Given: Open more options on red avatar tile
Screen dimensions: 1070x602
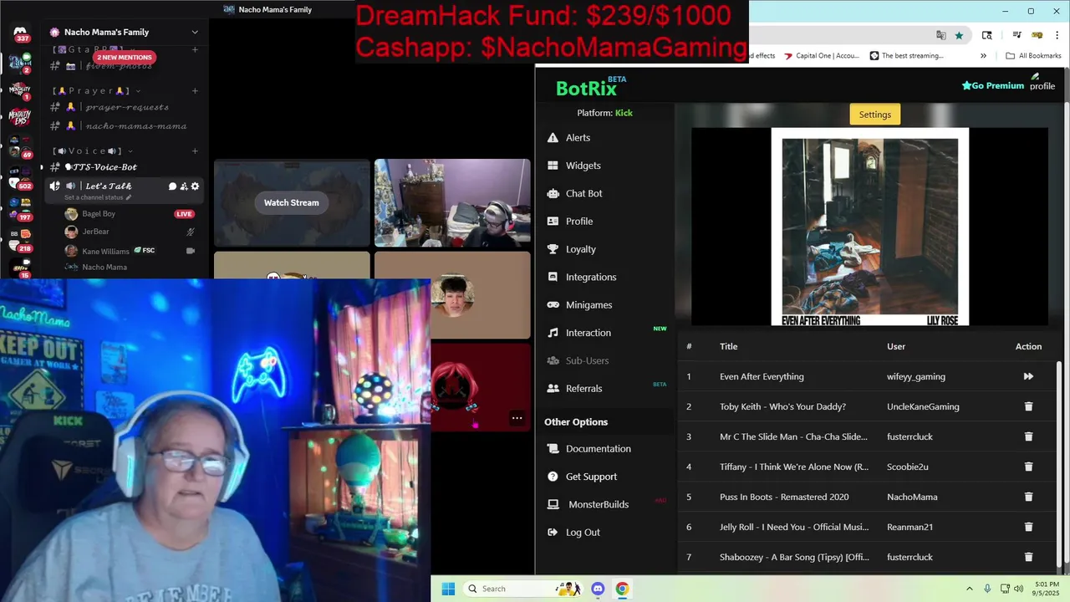Looking at the screenshot, I should [x=517, y=418].
